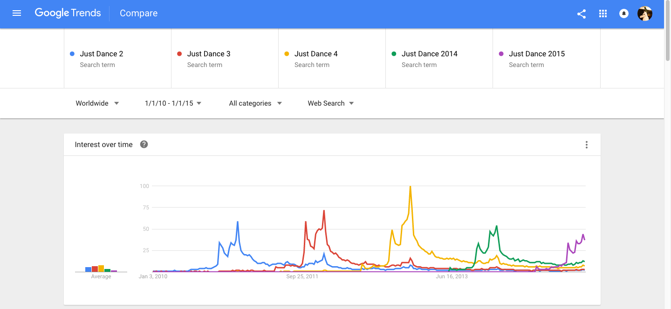
Task: Click the purple Just Dance 2015 dot
Action: click(501, 54)
